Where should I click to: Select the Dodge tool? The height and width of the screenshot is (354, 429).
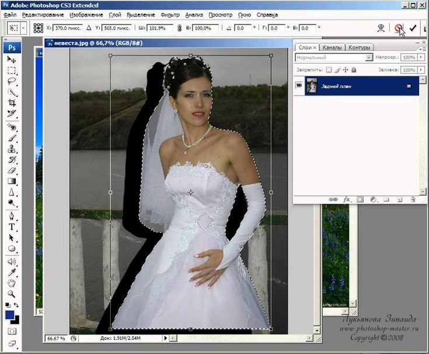(x=12, y=203)
